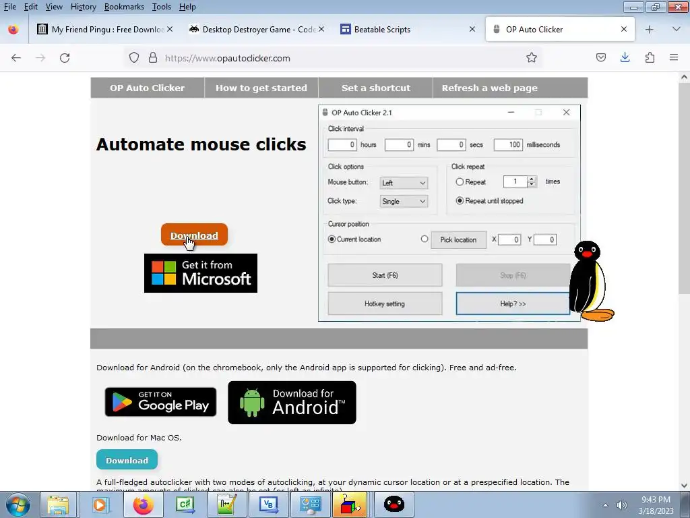
Task: Close the Beatable Scripts tab
Action: pos(472,29)
